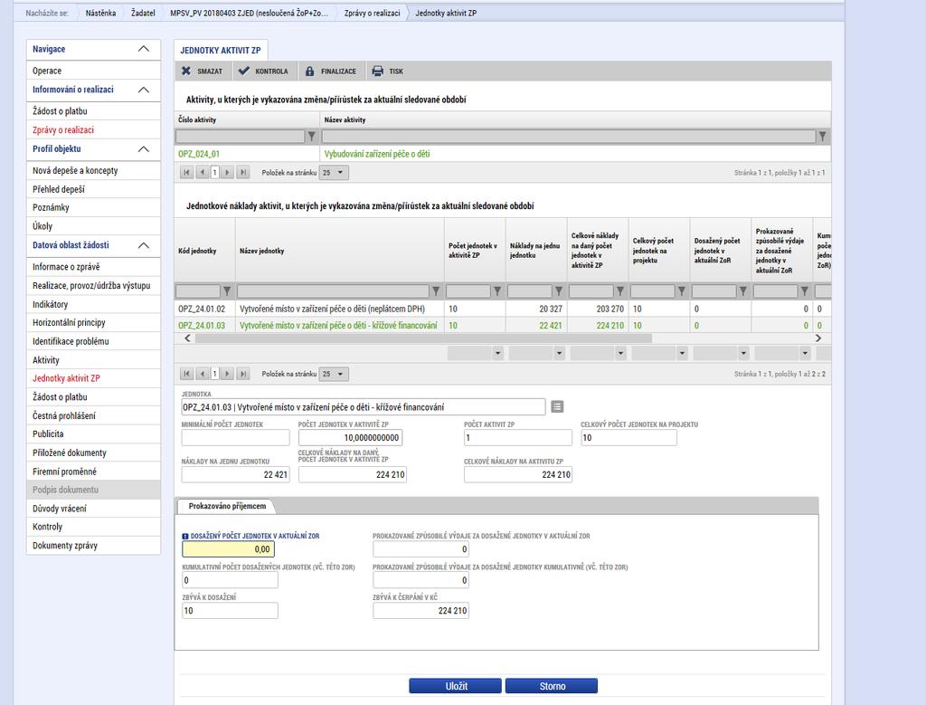Click filter icon for Název jednotky column

click(x=436, y=291)
